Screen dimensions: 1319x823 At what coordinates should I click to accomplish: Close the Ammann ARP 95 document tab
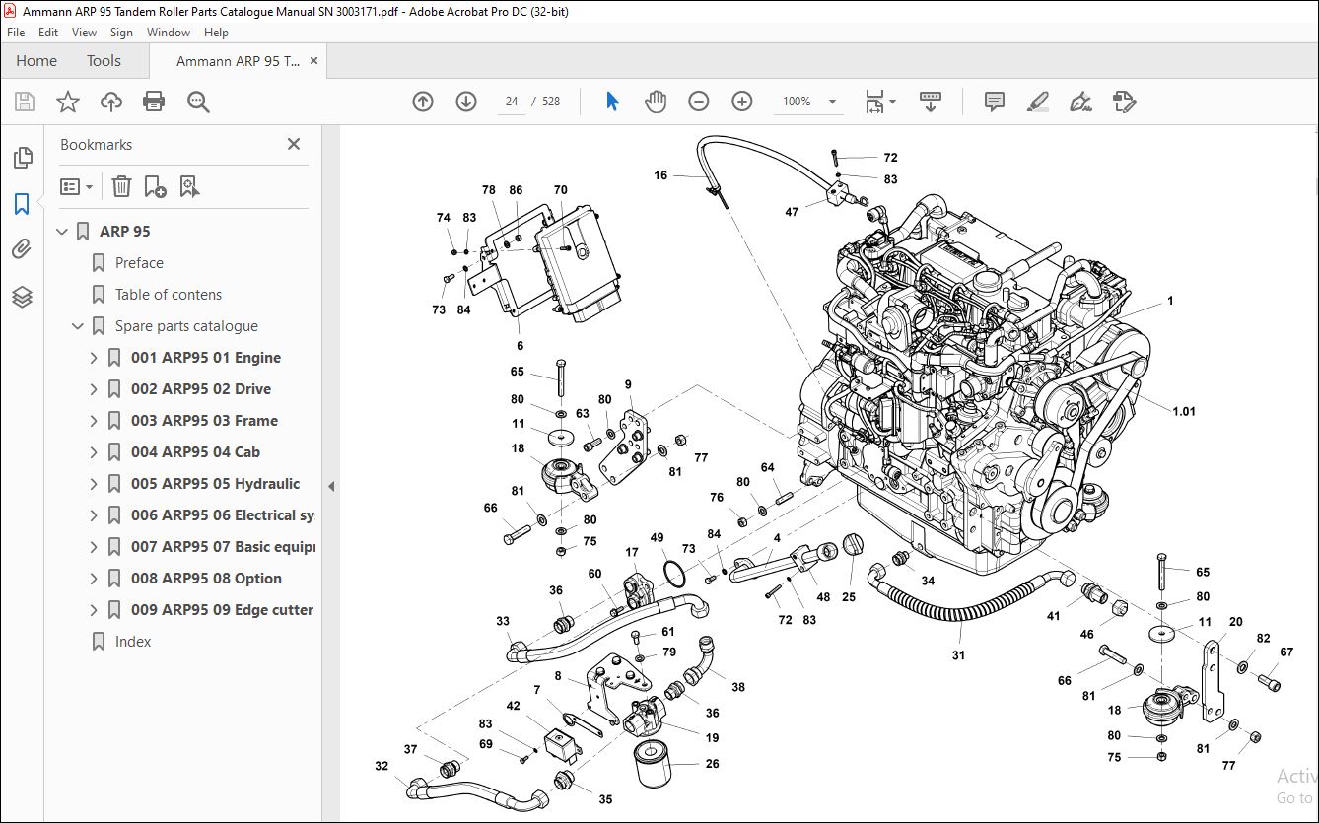(x=314, y=61)
